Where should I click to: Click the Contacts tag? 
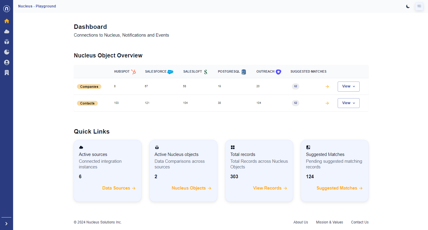click(87, 103)
